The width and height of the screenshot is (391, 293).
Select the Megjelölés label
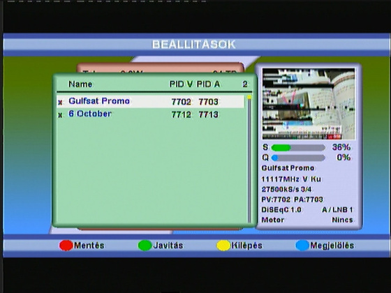(332, 246)
